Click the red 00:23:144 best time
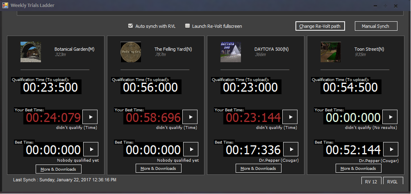 253,118
